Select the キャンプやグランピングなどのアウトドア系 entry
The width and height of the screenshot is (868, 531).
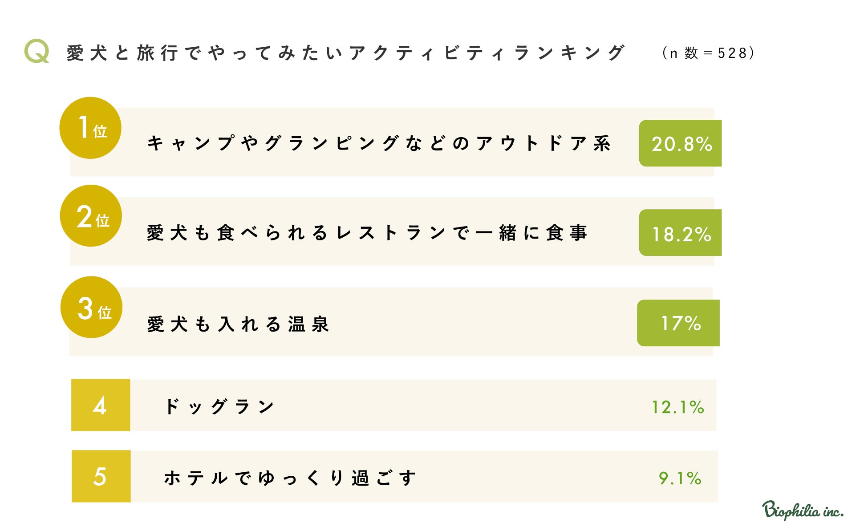[379, 144]
